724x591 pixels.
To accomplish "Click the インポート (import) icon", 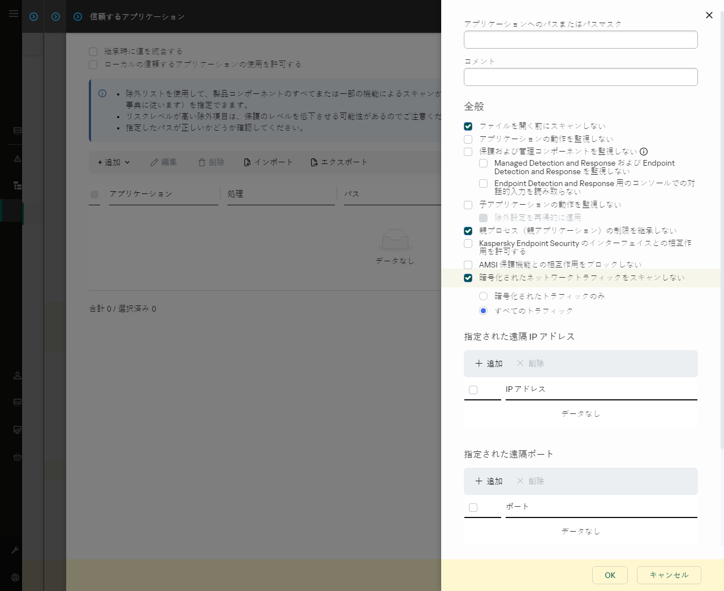I will pyautogui.click(x=247, y=162).
